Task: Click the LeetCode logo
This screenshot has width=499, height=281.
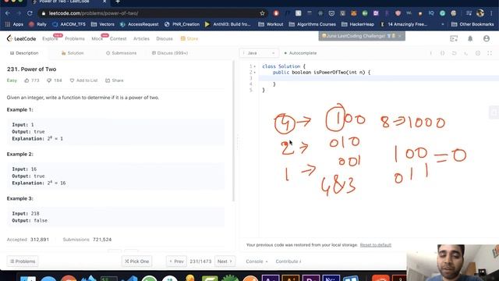Action: coord(21,38)
